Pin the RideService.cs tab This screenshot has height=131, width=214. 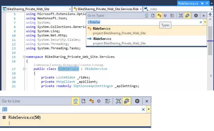point(202,3)
